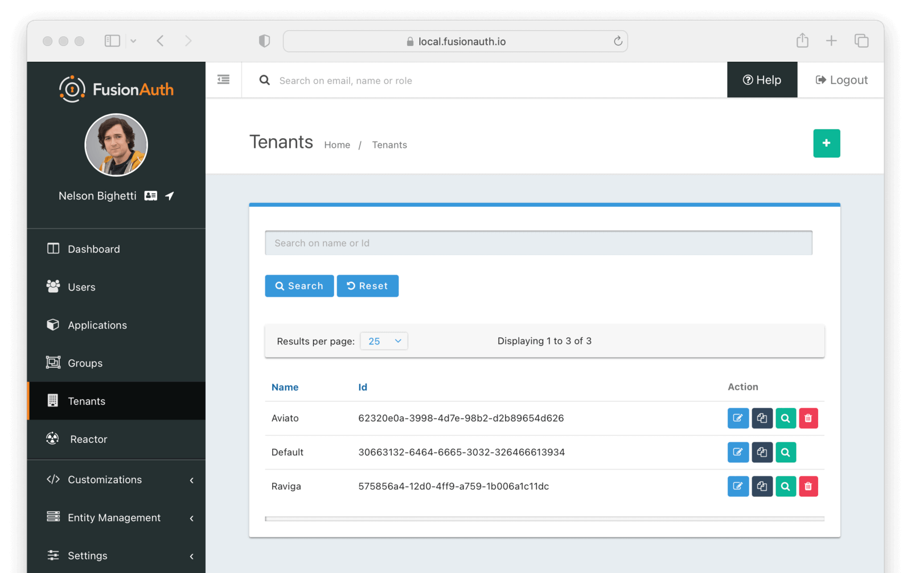Click the Aviato tenant name

pyautogui.click(x=285, y=418)
